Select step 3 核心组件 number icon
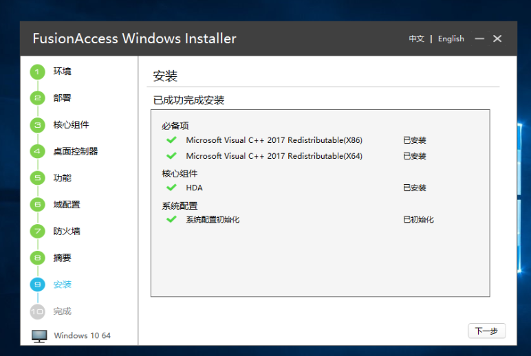Image resolution: width=531 pixels, height=356 pixels. click(37, 125)
